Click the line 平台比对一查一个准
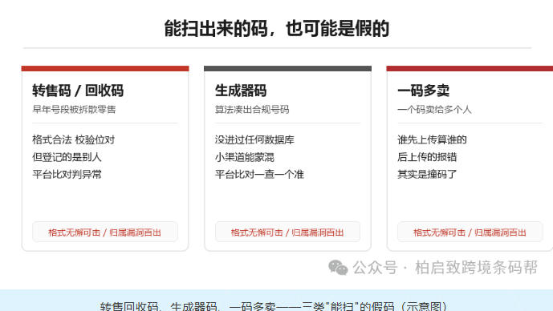Image resolution: width=553 pixels, height=311 pixels. [259, 175]
